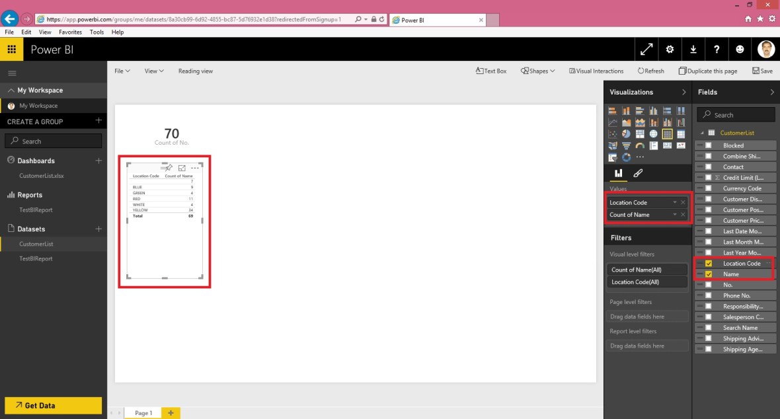Add a new page with the plus button
Image resolution: width=780 pixels, height=419 pixels.
171,412
